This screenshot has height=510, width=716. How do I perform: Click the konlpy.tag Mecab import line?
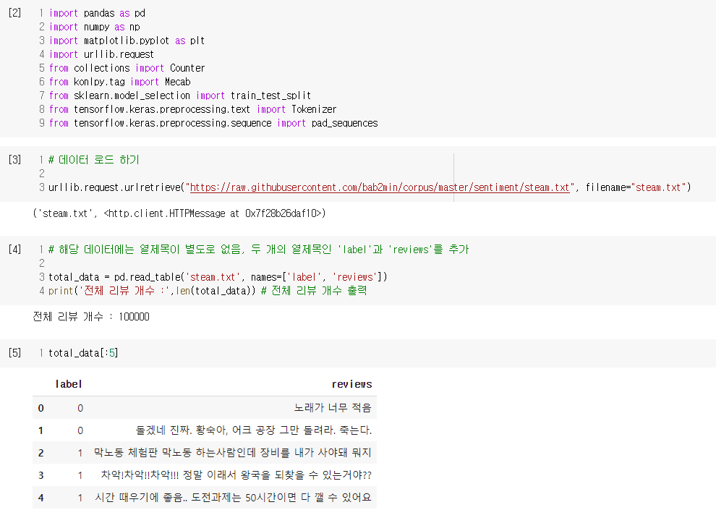tap(119, 82)
